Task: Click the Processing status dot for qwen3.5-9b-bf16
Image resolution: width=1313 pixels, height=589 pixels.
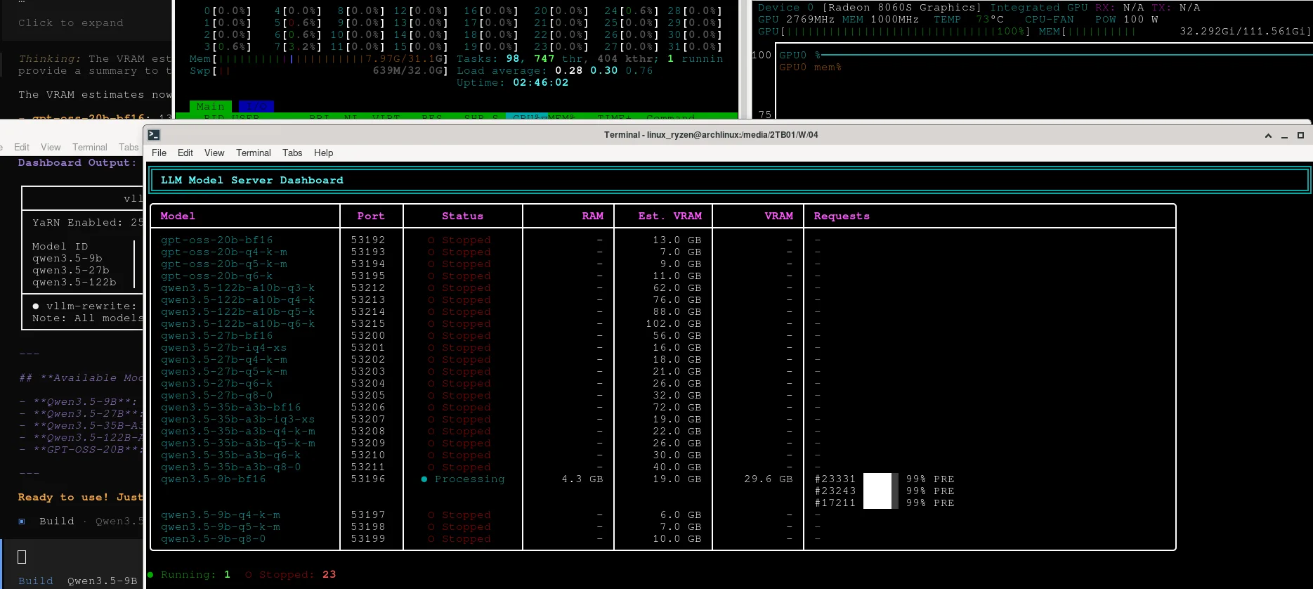Action: [x=424, y=479]
